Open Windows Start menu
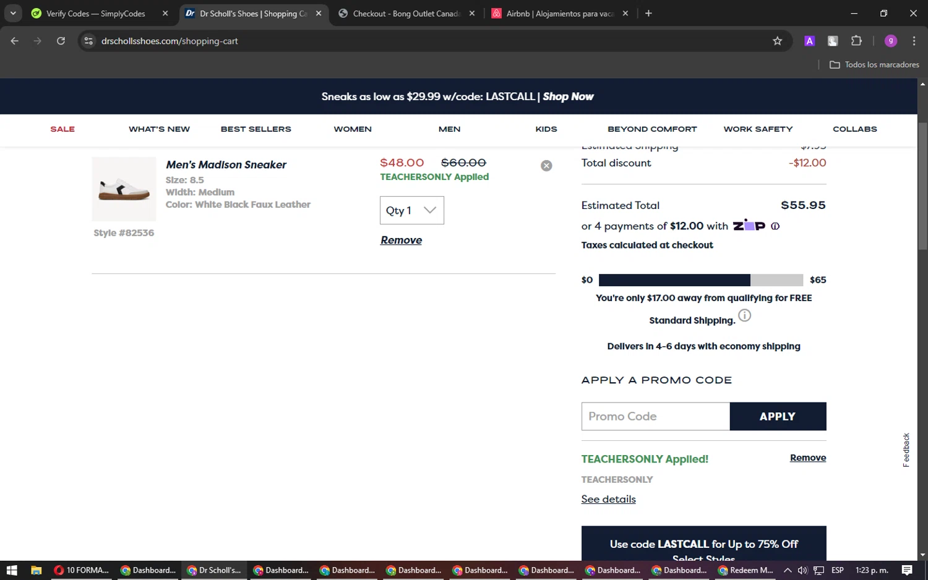Image resolution: width=928 pixels, height=580 pixels. pos(12,570)
